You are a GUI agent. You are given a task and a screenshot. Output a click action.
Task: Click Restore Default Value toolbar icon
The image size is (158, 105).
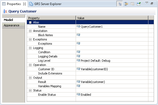pos(132,4)
